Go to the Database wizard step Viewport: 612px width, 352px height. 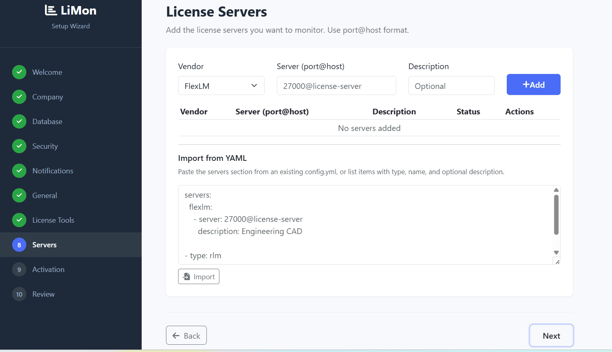click(71, 121)
